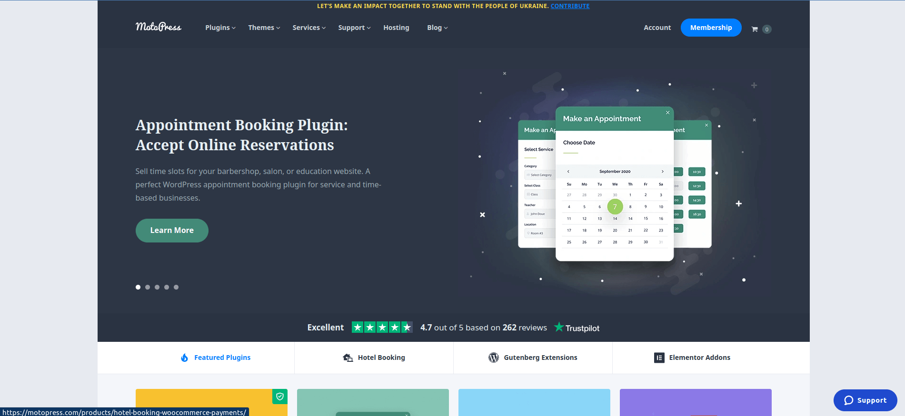905x416 pixels.
Task: Click the 262 reviews text
Action: click(525, 328)
